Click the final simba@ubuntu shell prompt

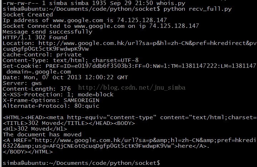coord(81,163)
